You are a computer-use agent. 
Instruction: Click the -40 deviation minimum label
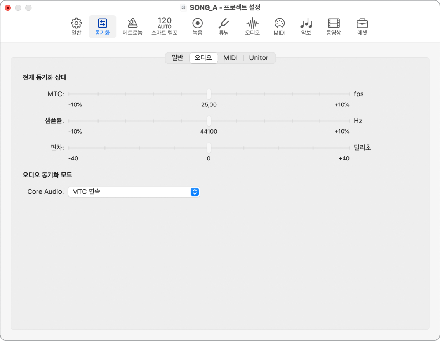coord(73,158)
